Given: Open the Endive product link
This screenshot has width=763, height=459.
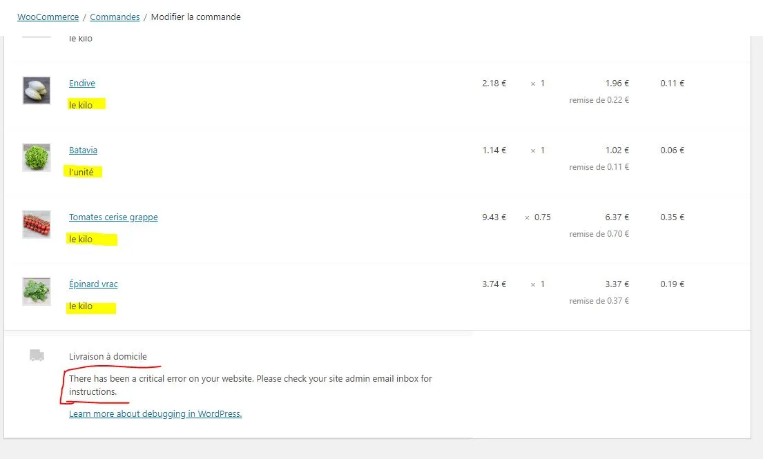Looking at the screenshot, I should click(x=81, y=83).
